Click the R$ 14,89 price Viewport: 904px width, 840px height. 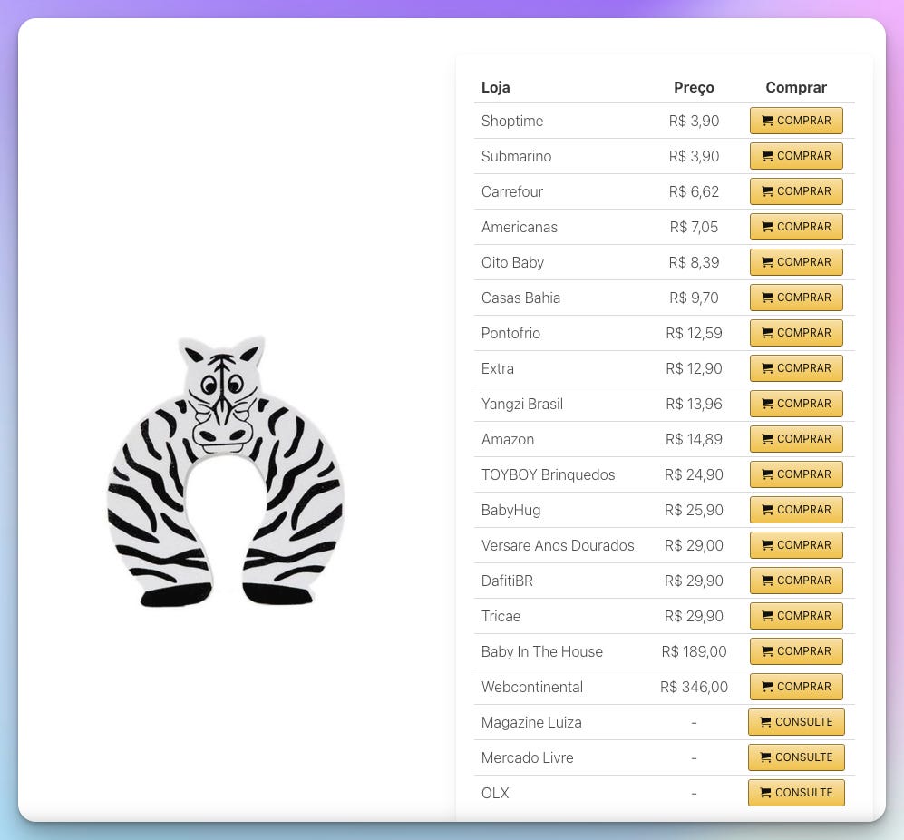(694, 439)
